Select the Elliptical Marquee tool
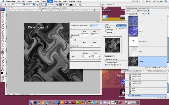Image resolution: width=169 pixels, height=105 pixels. click(x=3, y=15)
